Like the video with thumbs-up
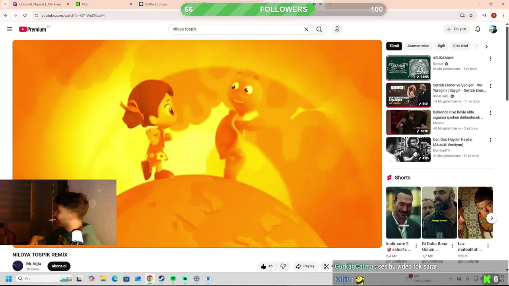 [267, 266]
